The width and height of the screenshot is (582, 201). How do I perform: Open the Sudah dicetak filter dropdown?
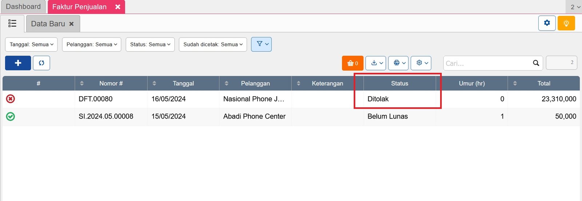[213, 44]
